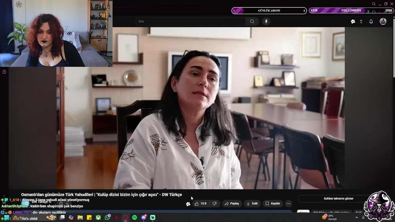Share video using the Paylaş button
The height and width of the screenshot is (222, 395).
[x=232, y=203]
